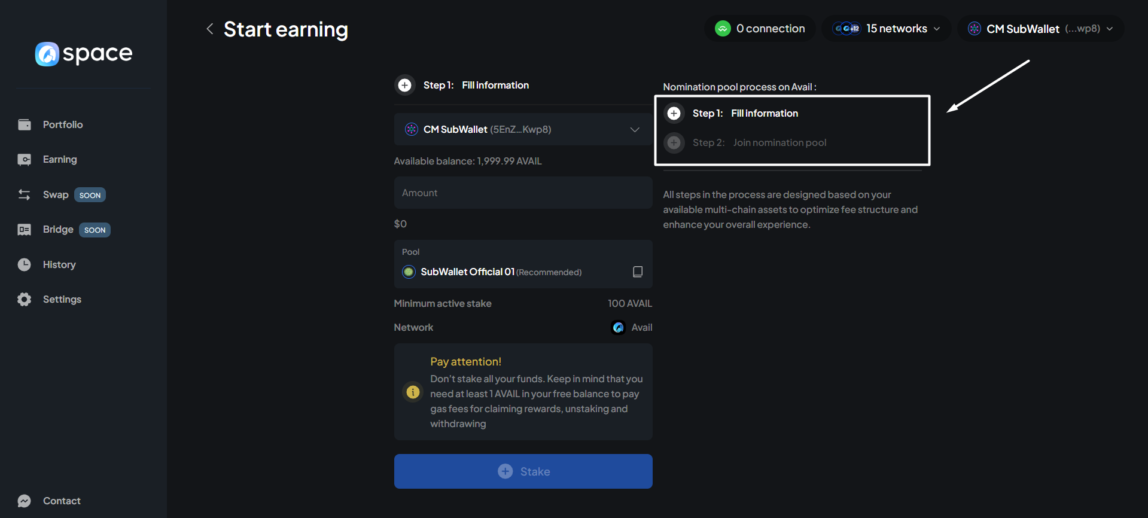Open pool selector book icon
This screenshot has width=1148, height=518.
[637, 272]
